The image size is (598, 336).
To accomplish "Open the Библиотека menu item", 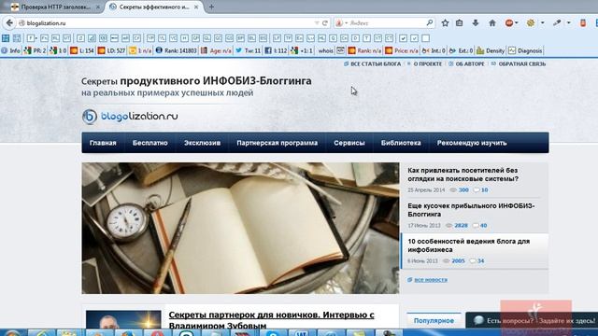I will point(401,143).
